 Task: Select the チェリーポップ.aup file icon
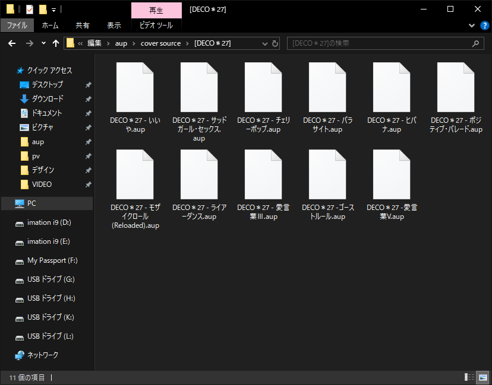click(263, 87)
